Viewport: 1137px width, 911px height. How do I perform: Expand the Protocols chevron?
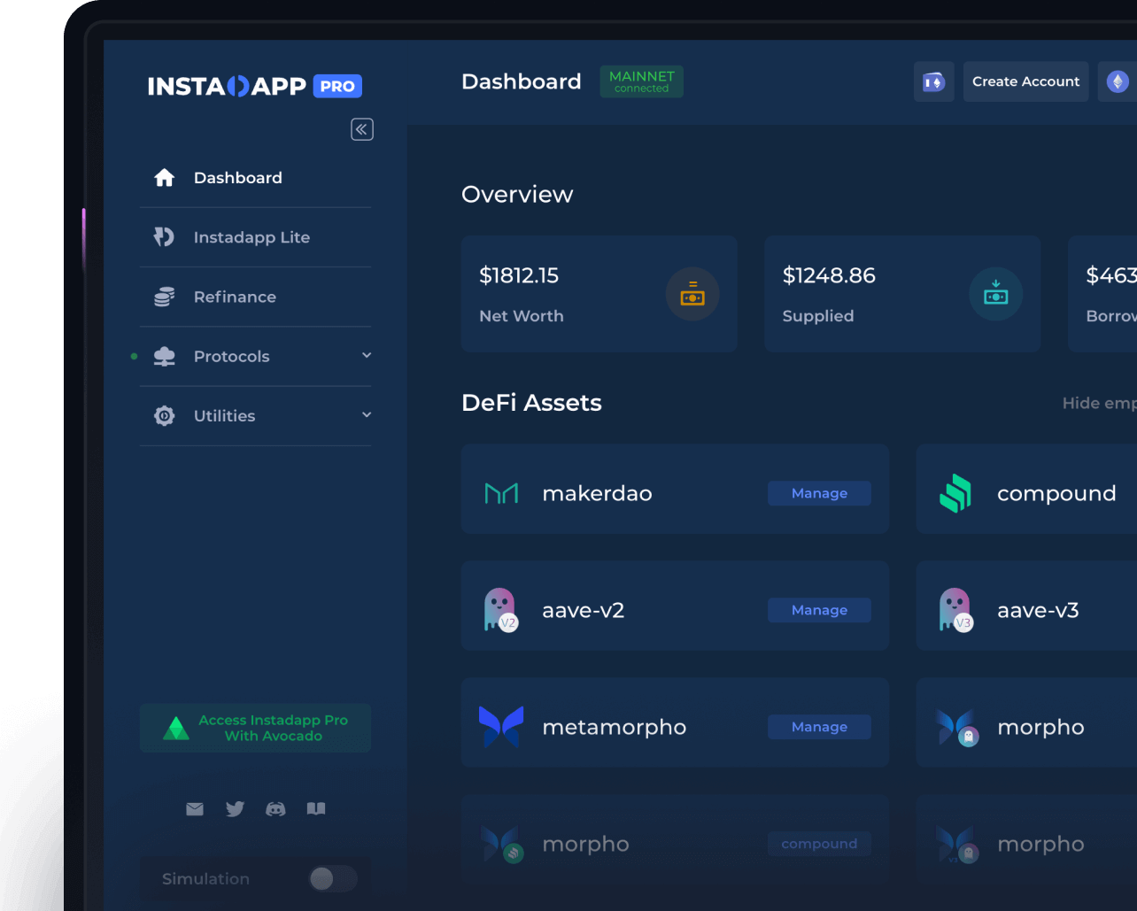367,355
